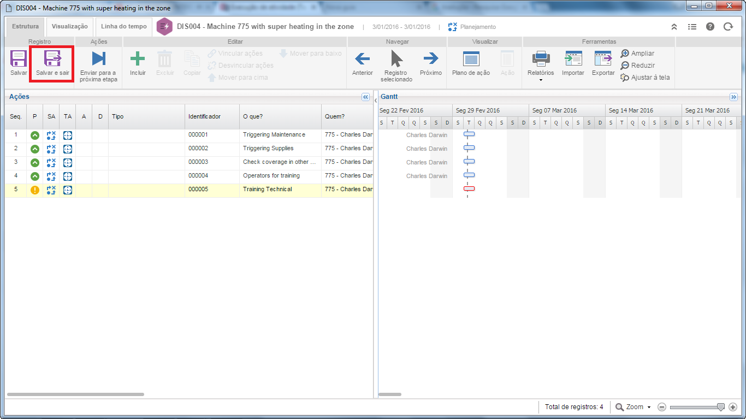Image resolution: width=746 pixels, height=419 pixels.
Task: Click the Ações panel horizontal scrollbar
Action: 75,394
